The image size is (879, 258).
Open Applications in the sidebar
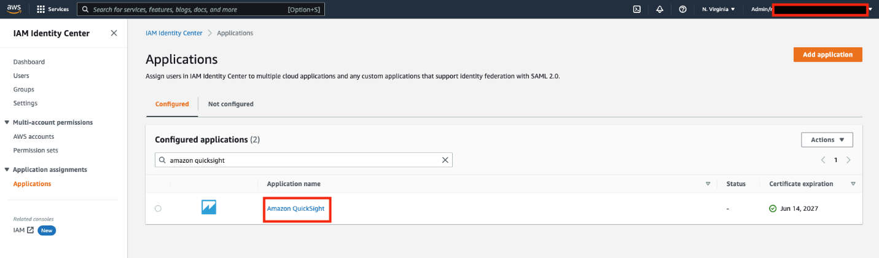pos(32,184)
